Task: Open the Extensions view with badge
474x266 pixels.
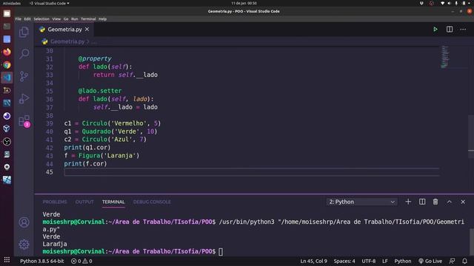Action: pos(24,121)
